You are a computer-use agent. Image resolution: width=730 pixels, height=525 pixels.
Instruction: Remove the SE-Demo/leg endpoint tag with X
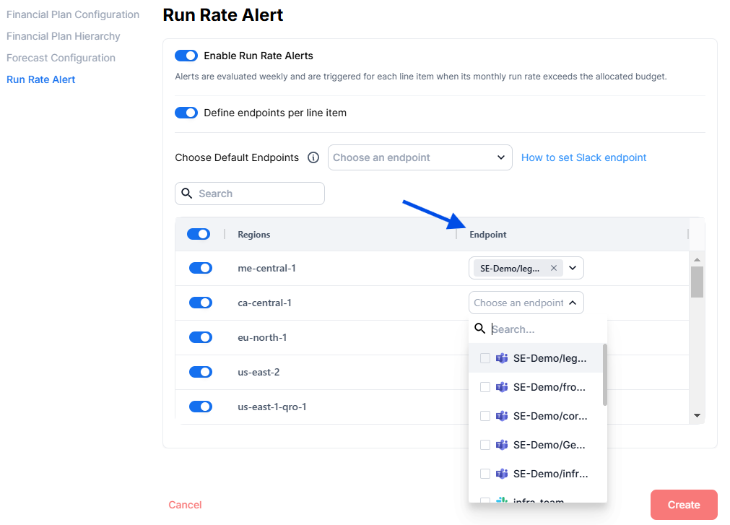pyautogui.click(x=554, y=268)
